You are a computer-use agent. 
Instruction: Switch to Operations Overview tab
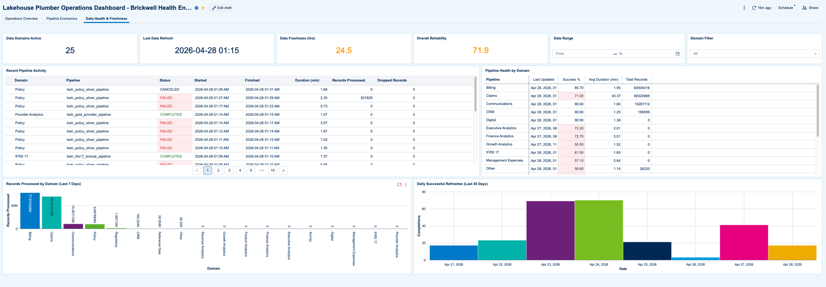click(21, 19)
